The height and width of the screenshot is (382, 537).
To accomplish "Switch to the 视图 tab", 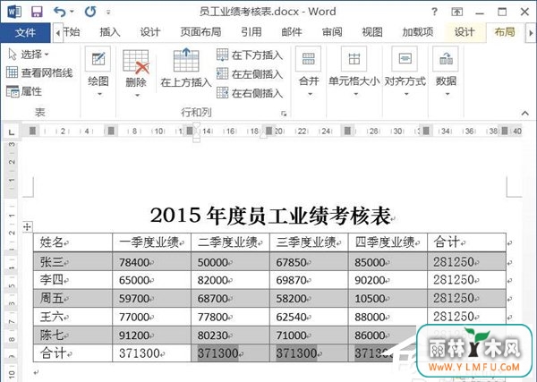I will pos(372,32).
